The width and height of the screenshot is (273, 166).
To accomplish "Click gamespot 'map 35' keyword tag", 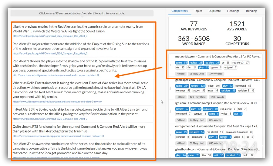I will 213,91.
